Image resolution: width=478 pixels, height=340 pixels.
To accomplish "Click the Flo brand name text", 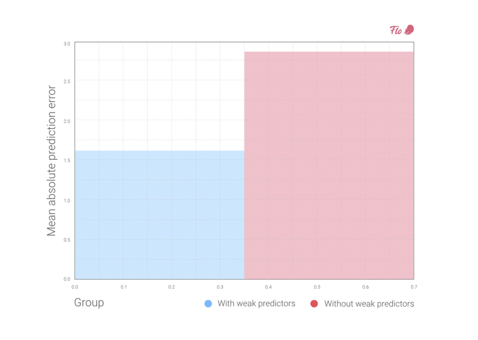I will point(396,31).
